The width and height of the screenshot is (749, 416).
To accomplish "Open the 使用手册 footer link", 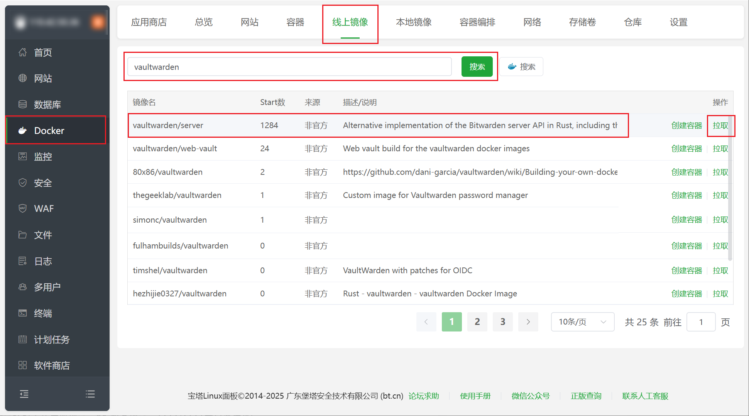I will (475, 396).
